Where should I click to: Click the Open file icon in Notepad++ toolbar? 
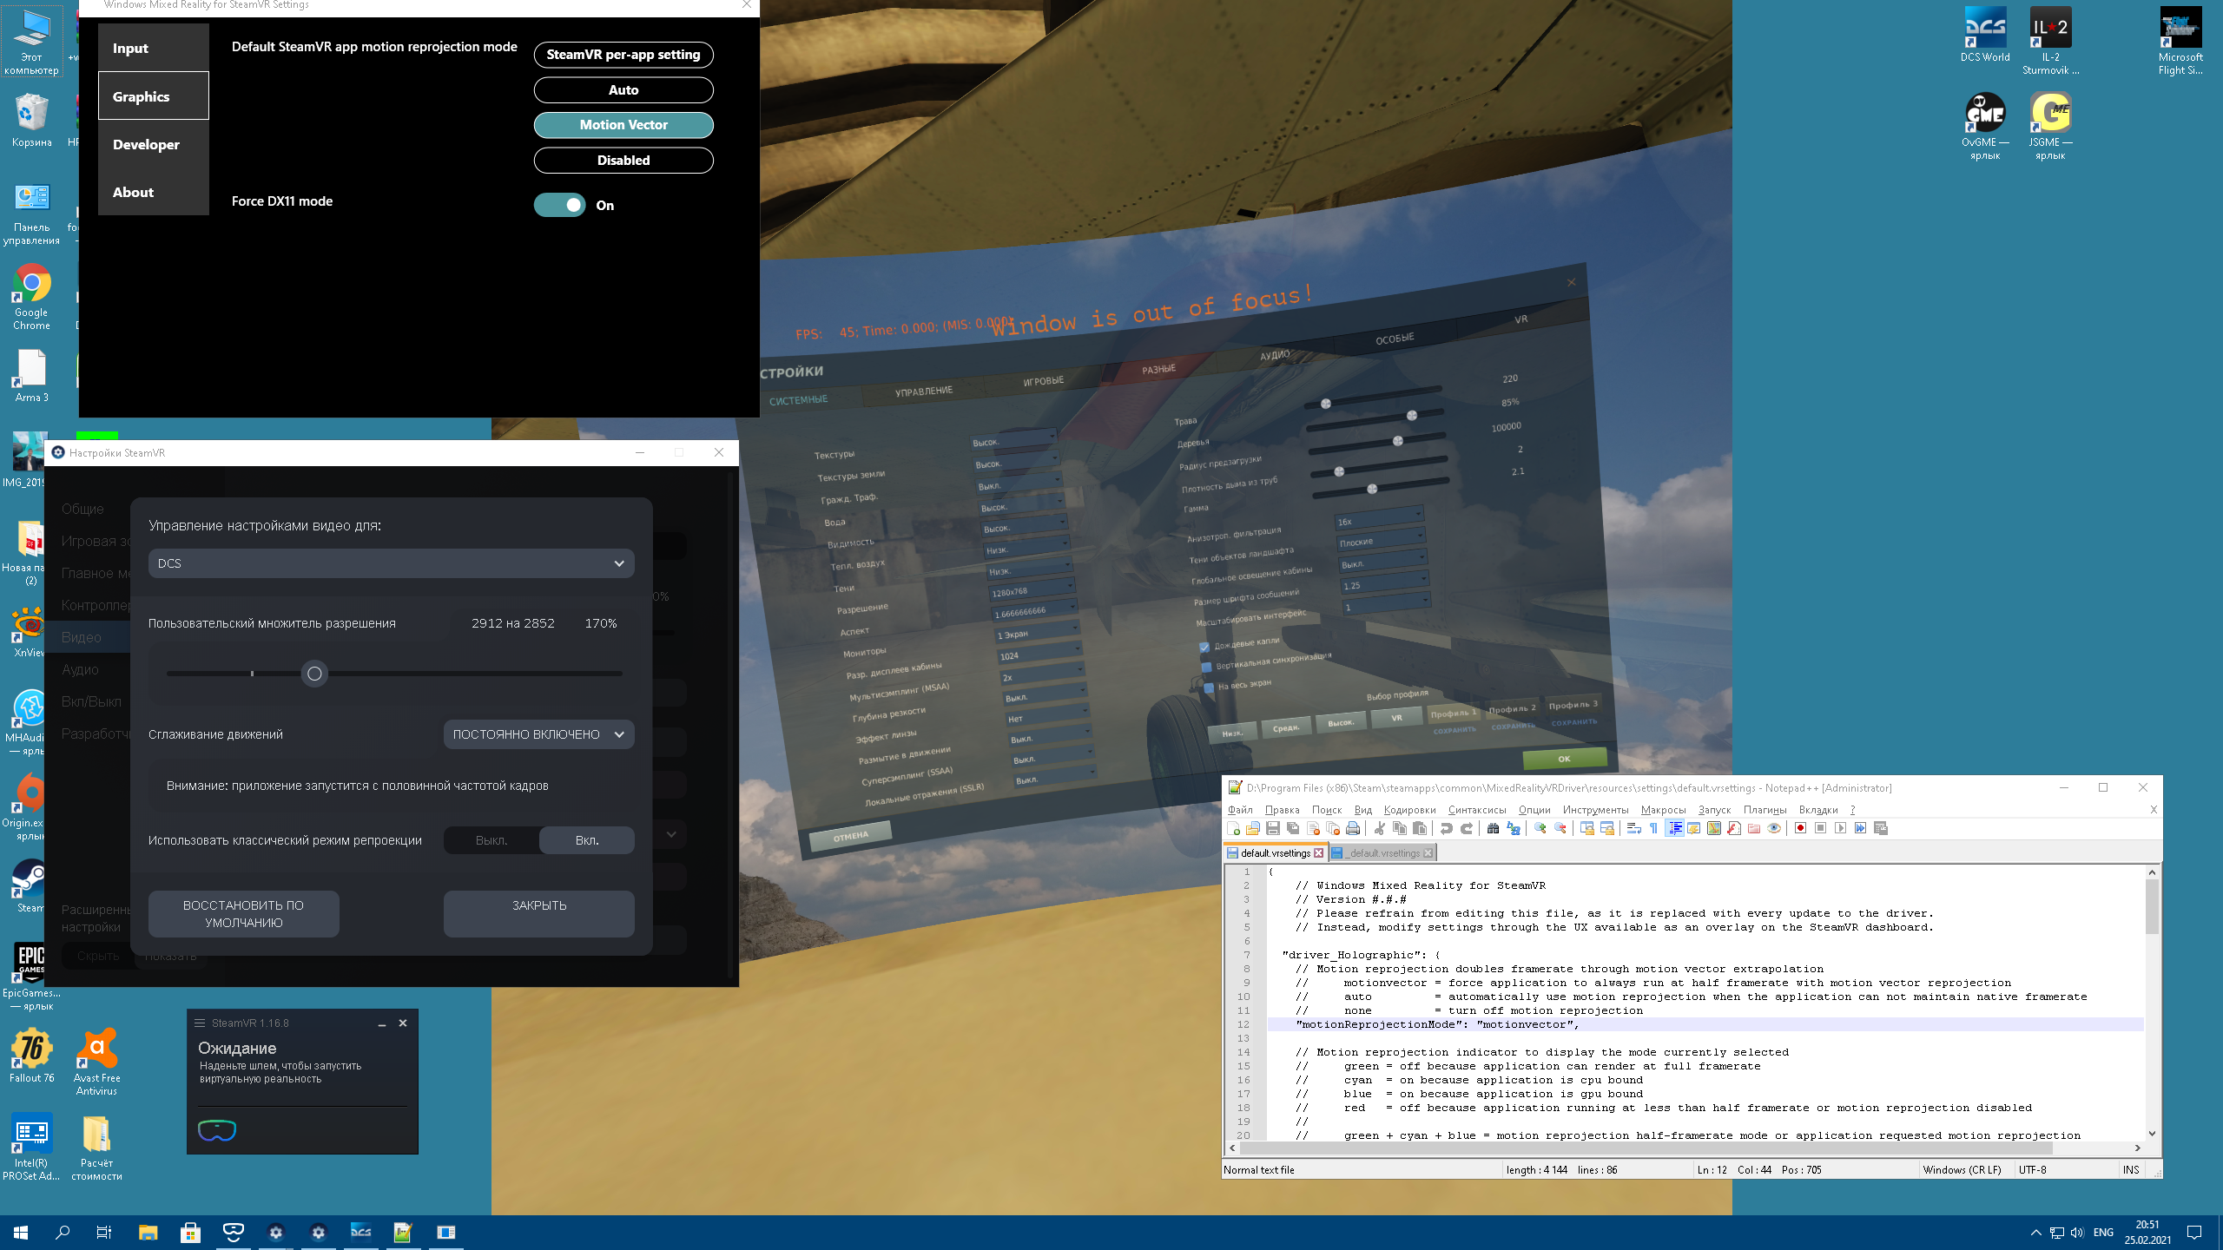pyautogui.click(x=1253, y=828)
